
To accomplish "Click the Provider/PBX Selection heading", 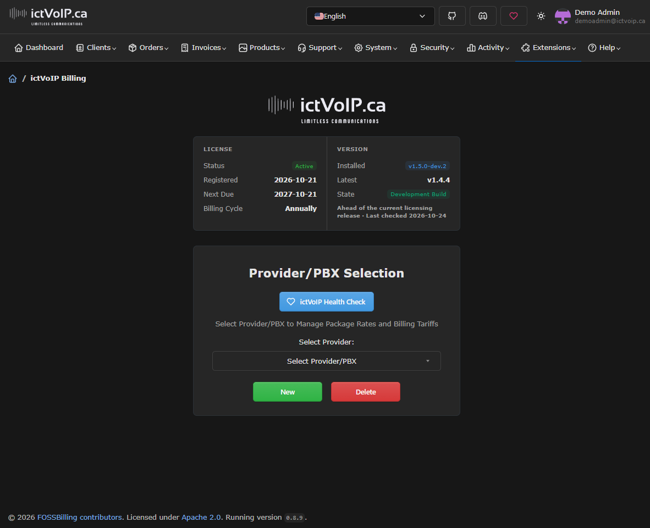I will 326,273.
